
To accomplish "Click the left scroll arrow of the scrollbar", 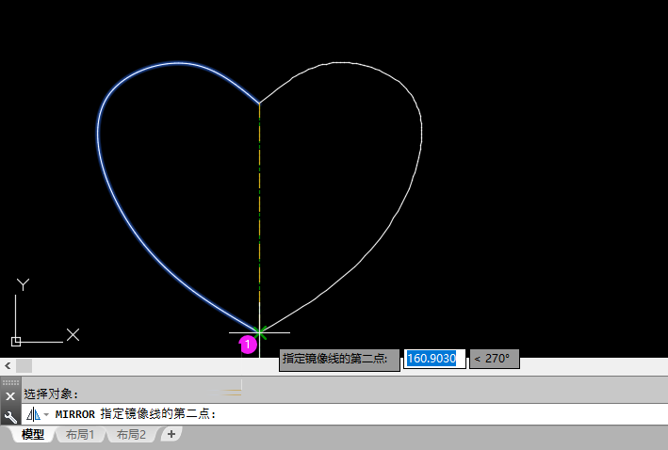I will coord(8,365).
